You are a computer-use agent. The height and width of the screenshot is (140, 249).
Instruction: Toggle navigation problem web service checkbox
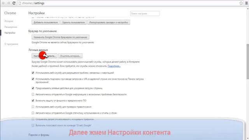(33, 73)
